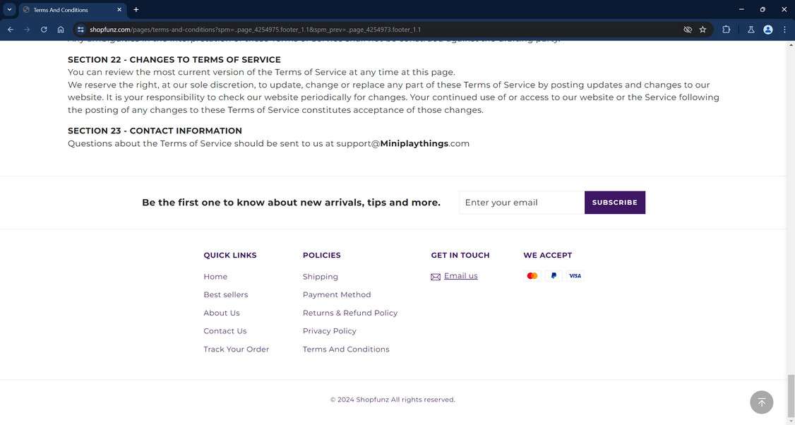
Task: Open the Payment Method link
Action: (337, 294)
